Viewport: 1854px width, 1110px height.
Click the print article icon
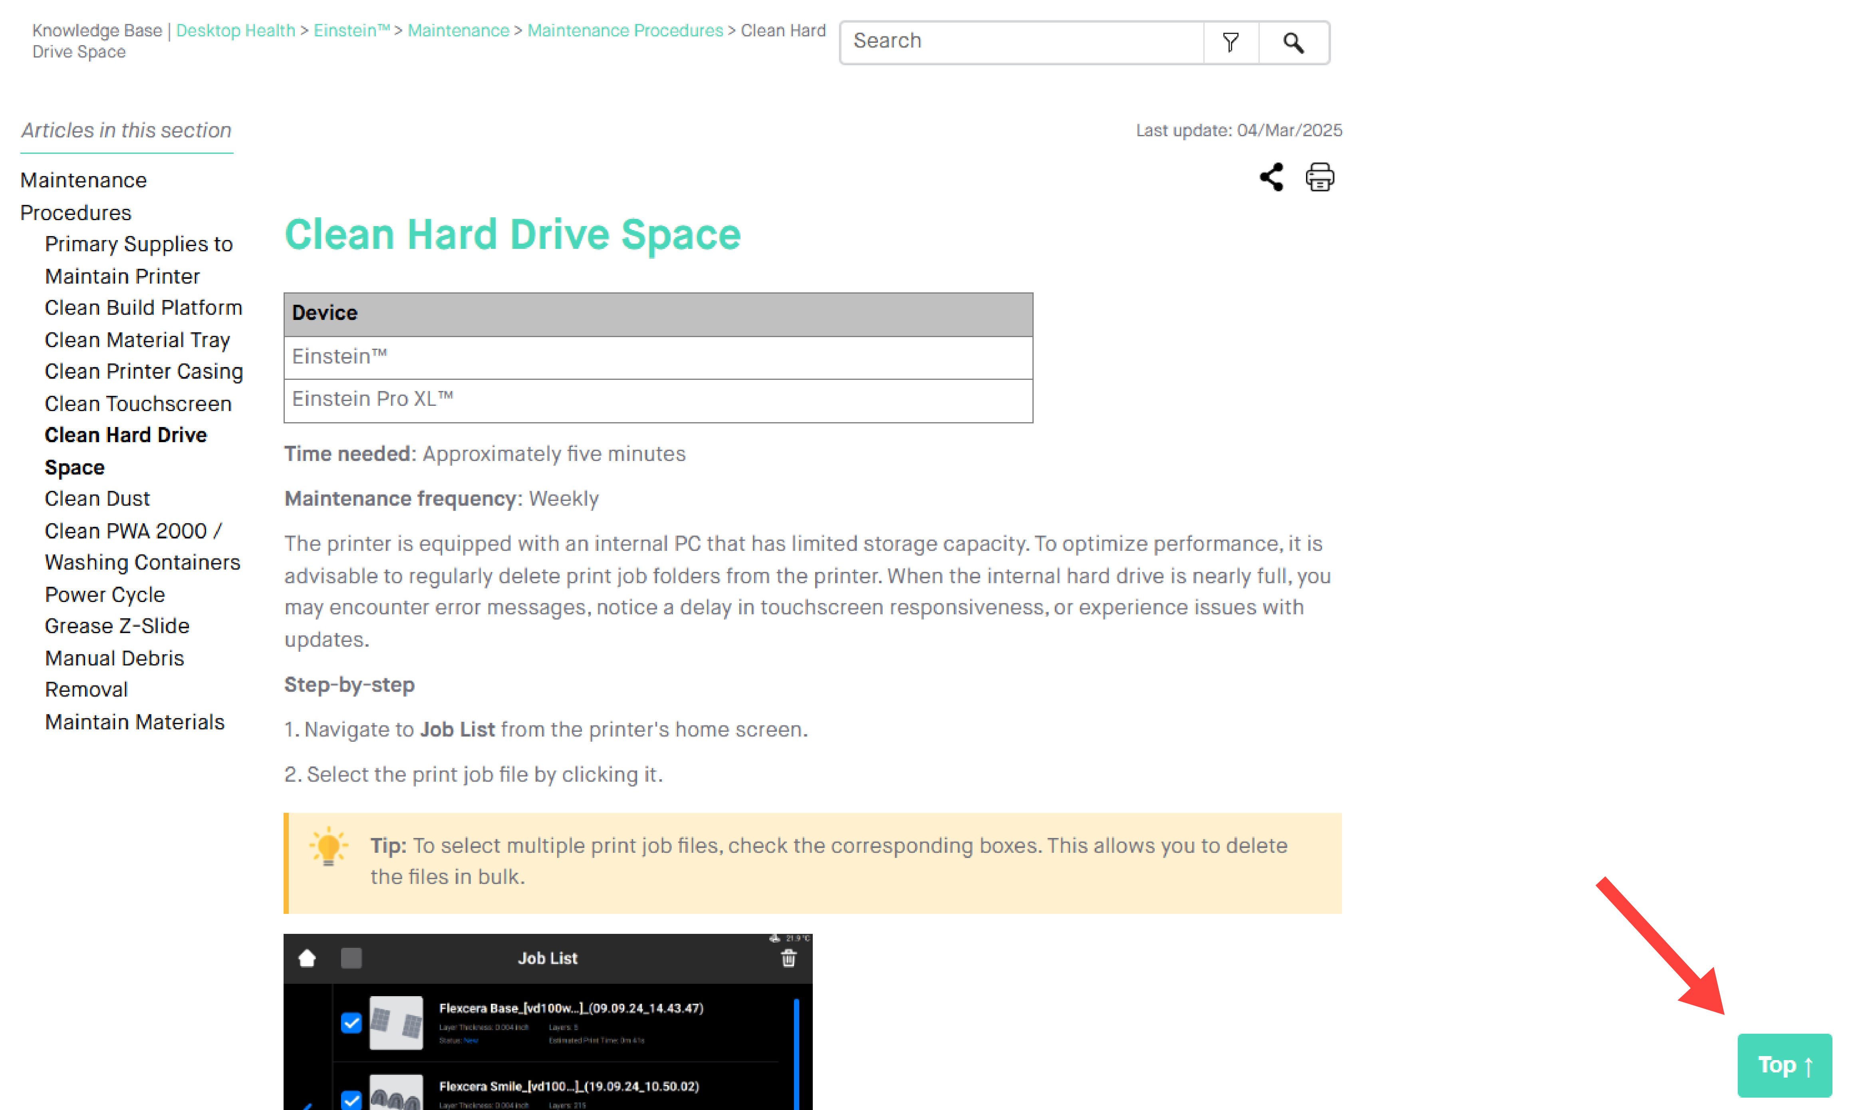tap(1319, 177)
